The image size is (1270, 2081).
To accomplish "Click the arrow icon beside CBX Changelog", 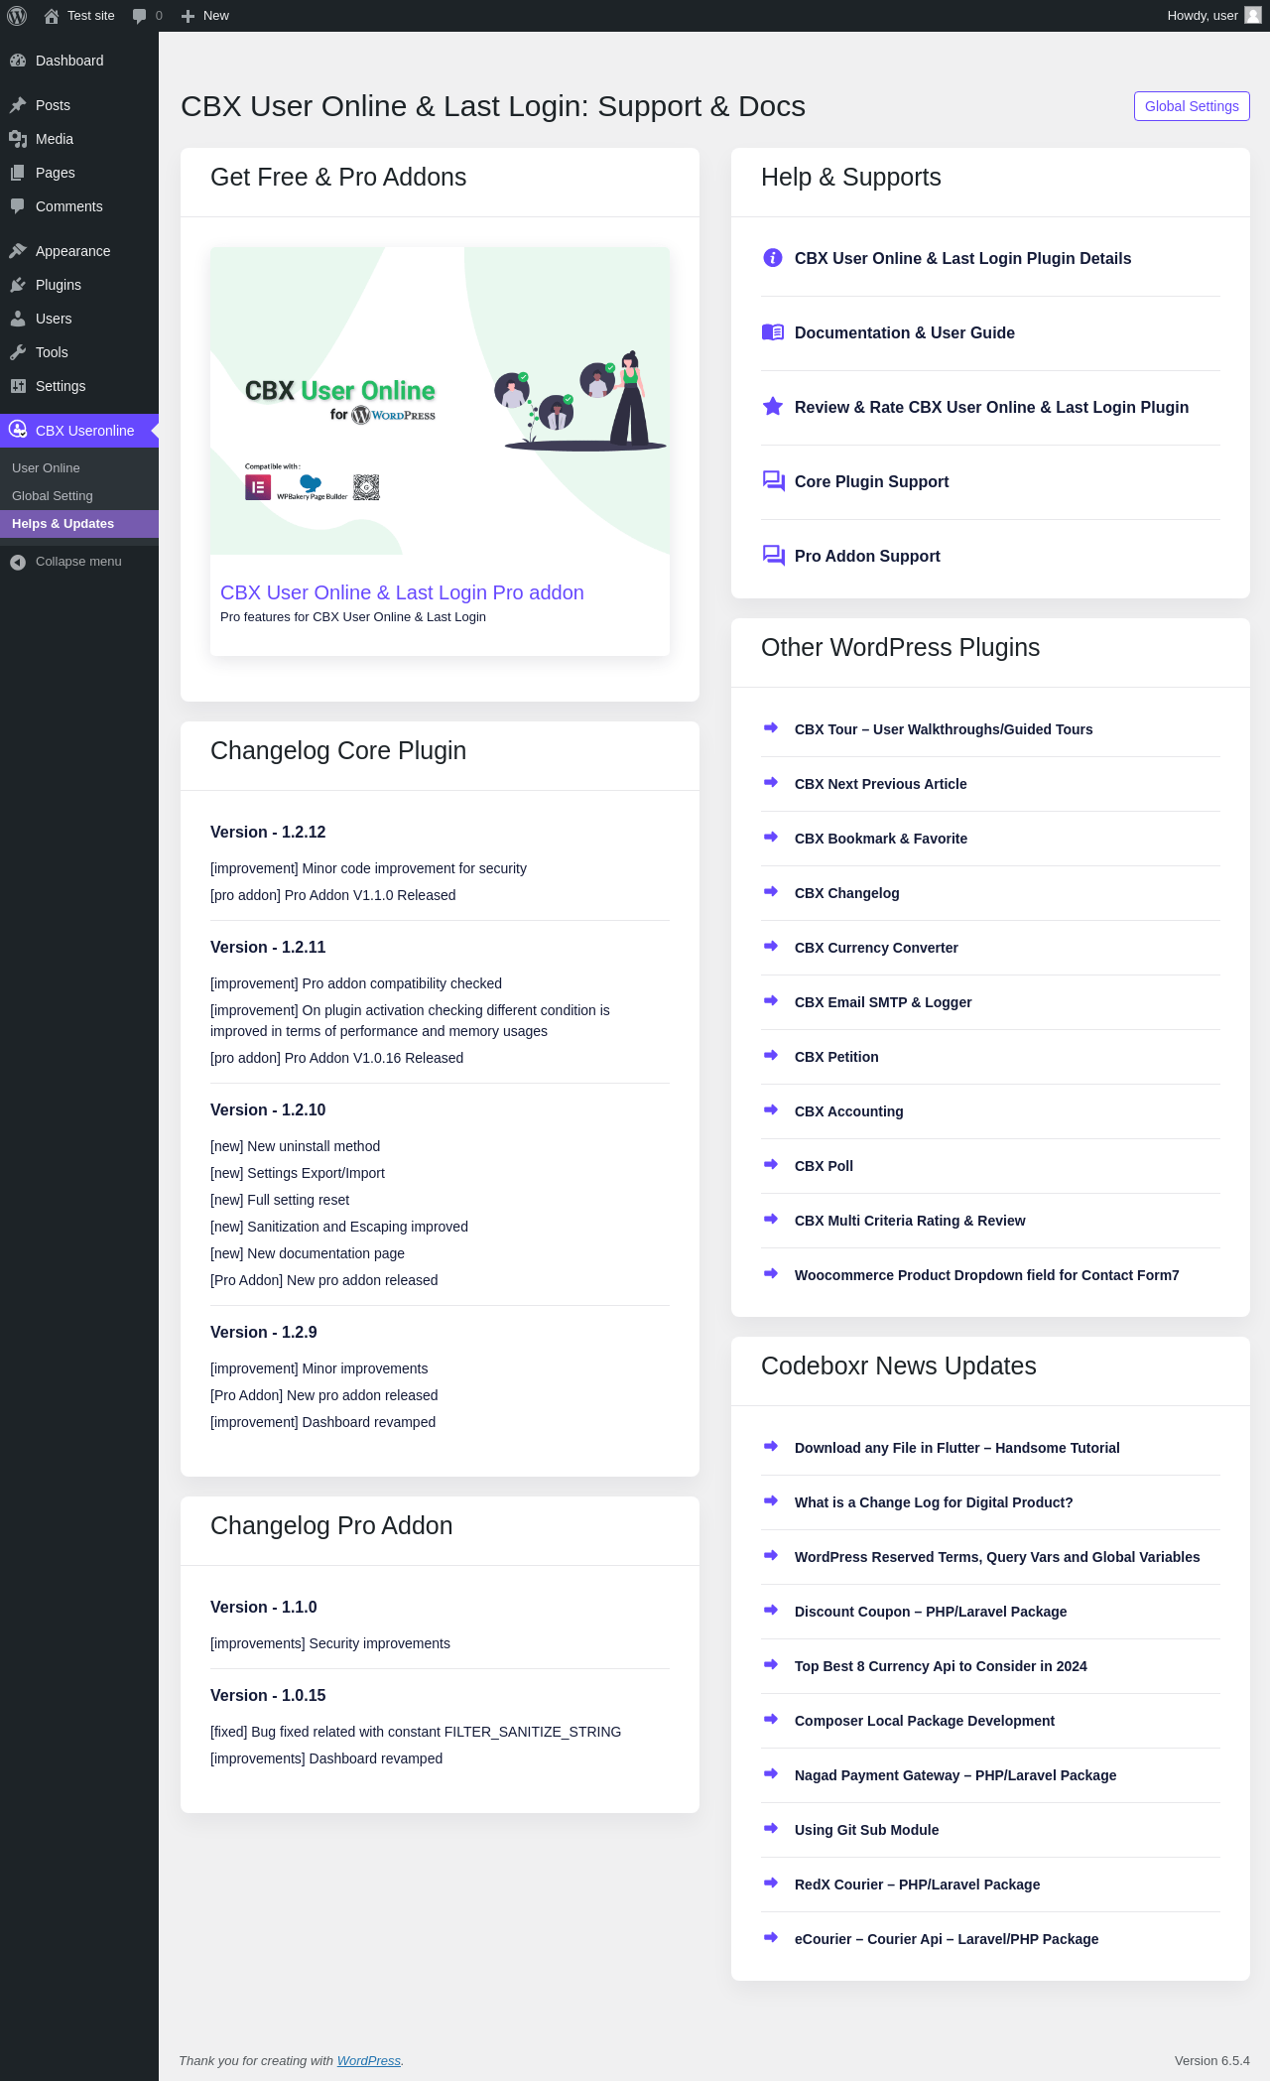I will coord(771,891).
